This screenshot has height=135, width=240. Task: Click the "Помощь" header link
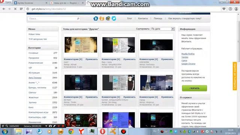(x=158, y=18)
